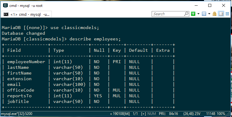Click the 'Type' column header
Image resolution: width=232 pixels, height=117 pixels.
[x=59, y=50]
